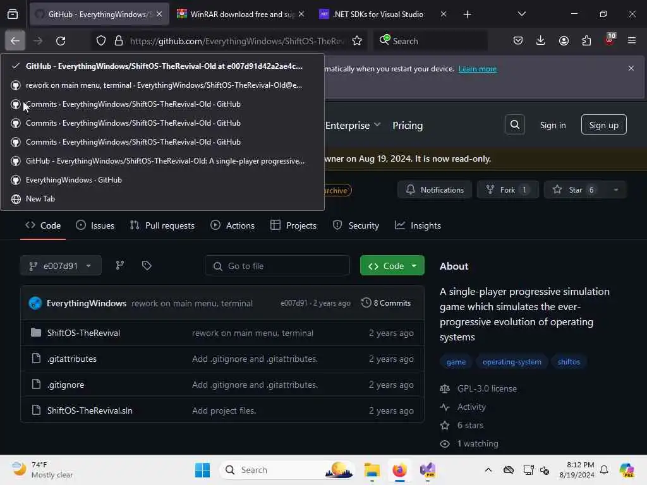Click the Sign up button
This screenshot has height=485, width=647.
[x=603, y=125]
